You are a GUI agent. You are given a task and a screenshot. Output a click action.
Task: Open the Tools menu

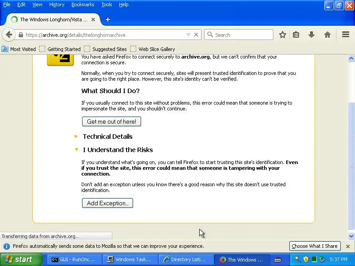pos(106,4)
